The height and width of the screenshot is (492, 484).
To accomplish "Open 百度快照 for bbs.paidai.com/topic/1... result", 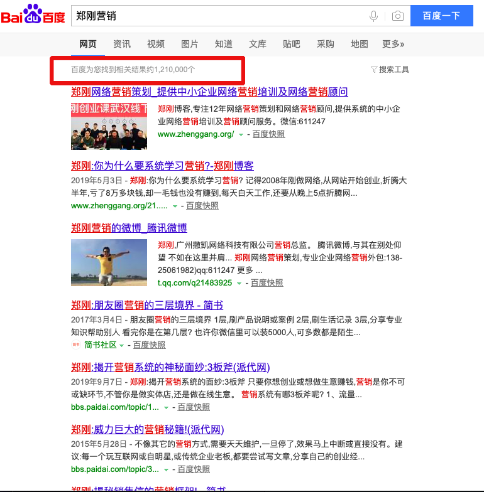I will 194,407.
